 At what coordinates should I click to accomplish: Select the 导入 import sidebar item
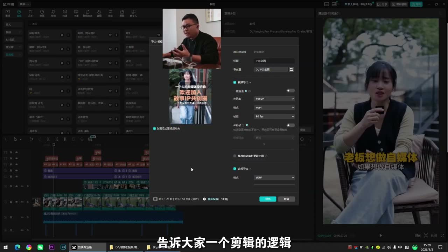click(14, 25)
